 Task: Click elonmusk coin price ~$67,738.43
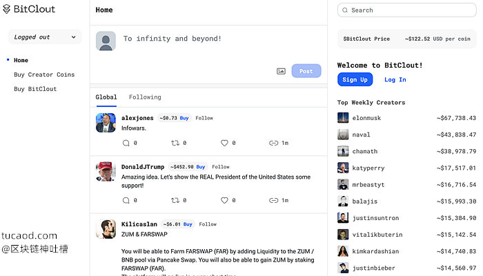point(456,118)
